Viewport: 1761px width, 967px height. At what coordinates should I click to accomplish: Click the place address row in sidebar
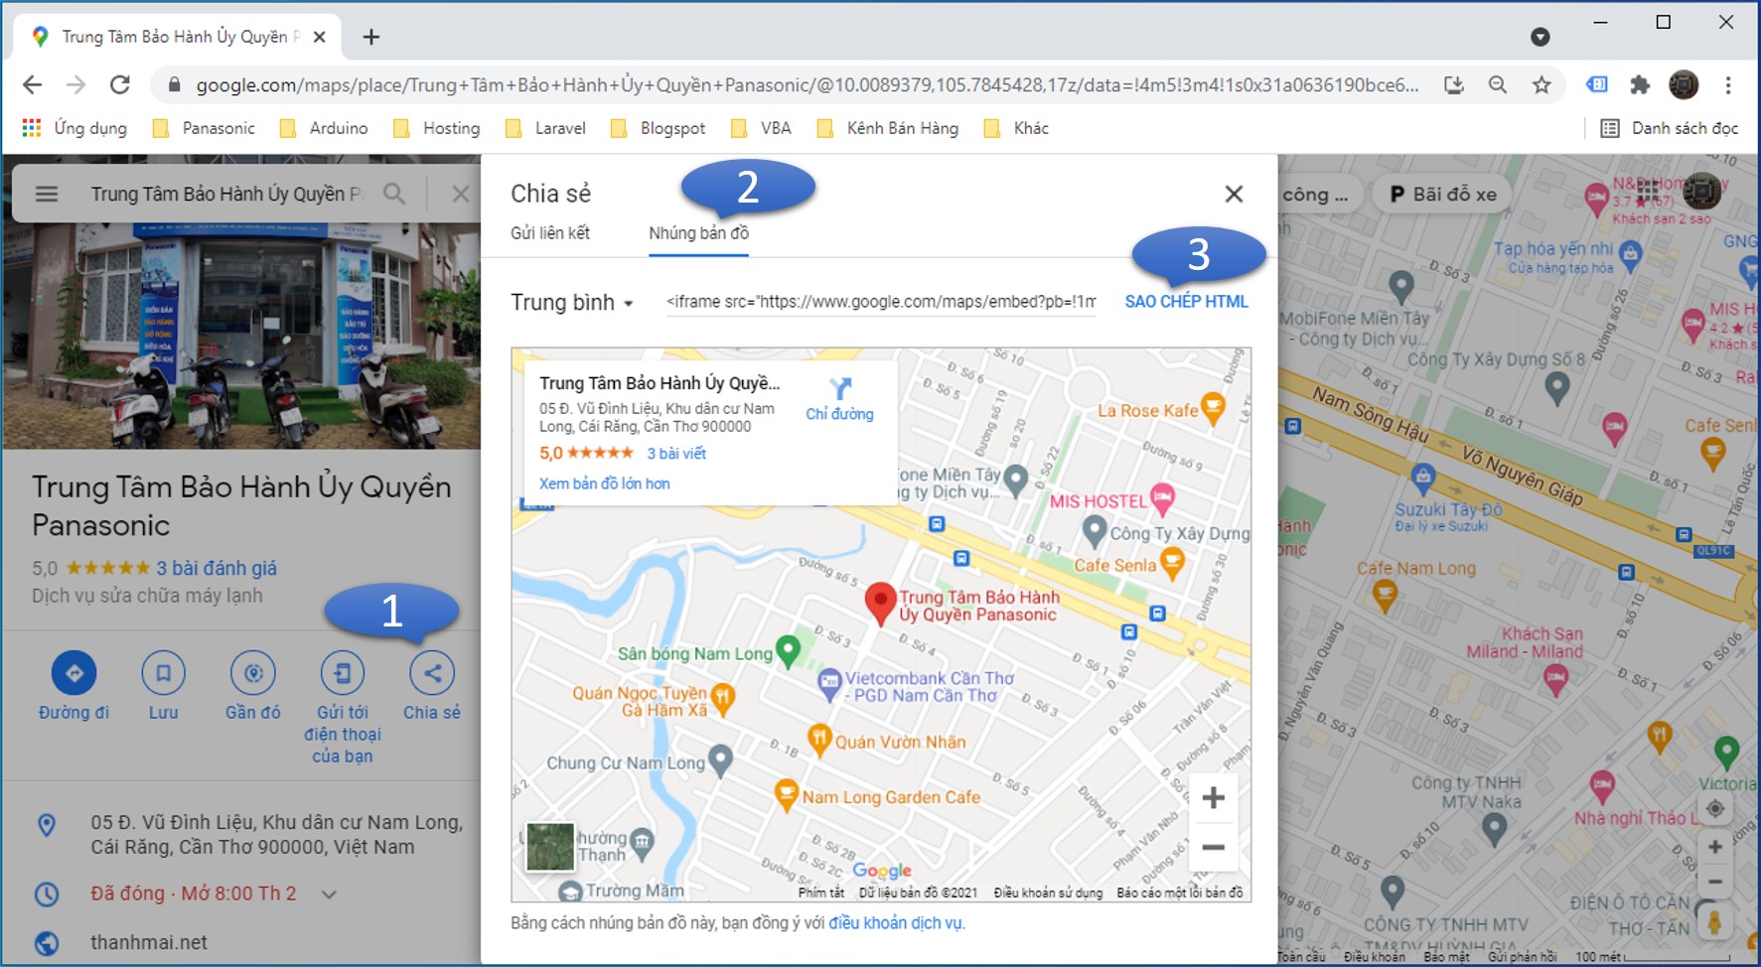[241, 834]
